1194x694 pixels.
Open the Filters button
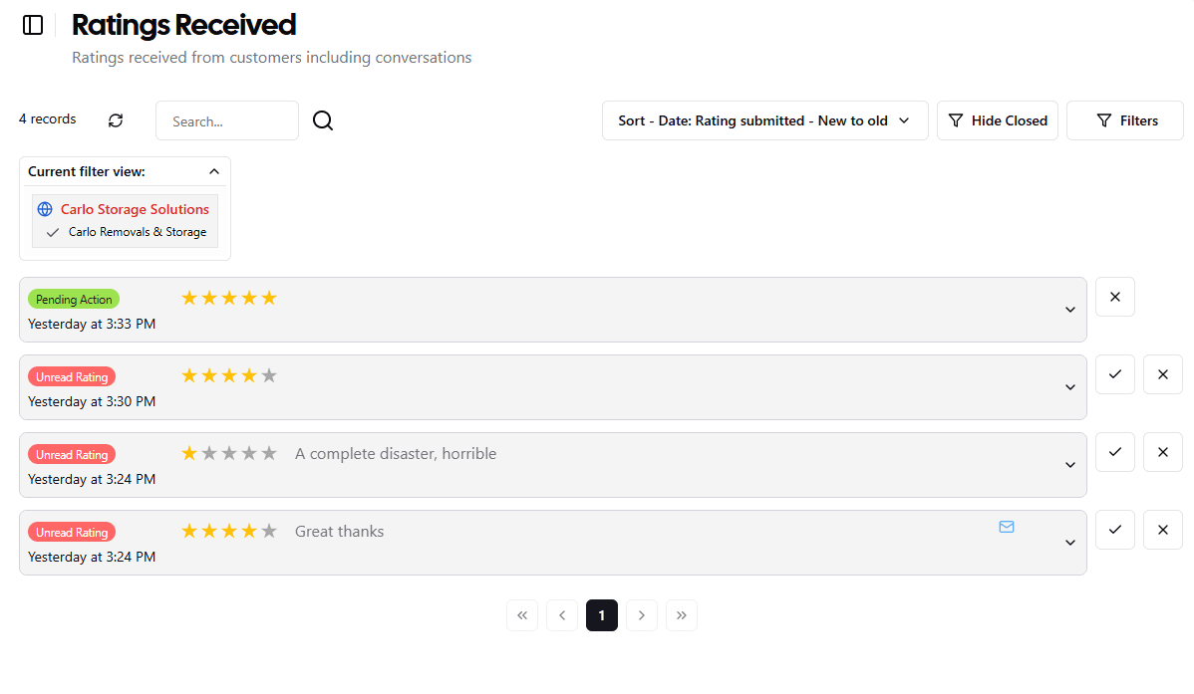click(x=1124, y=120)
